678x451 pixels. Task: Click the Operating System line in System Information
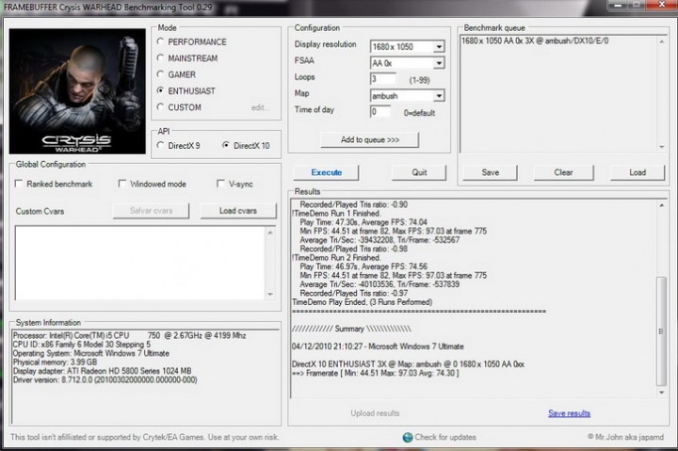click(90, 353)
